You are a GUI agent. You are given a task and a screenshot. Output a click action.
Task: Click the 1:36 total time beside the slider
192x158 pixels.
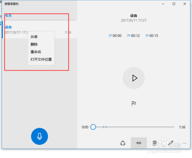[x=182, y=127]
